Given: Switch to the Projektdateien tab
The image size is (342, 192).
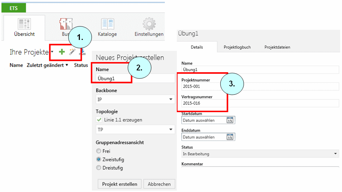Looking at the screenshot, I should [277, 47].
